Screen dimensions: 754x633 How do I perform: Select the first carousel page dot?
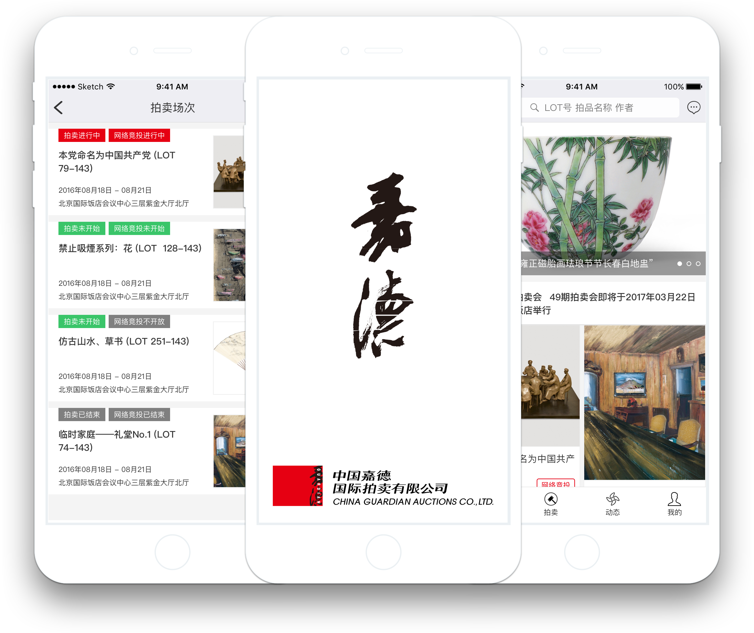(x=679, y=264)
